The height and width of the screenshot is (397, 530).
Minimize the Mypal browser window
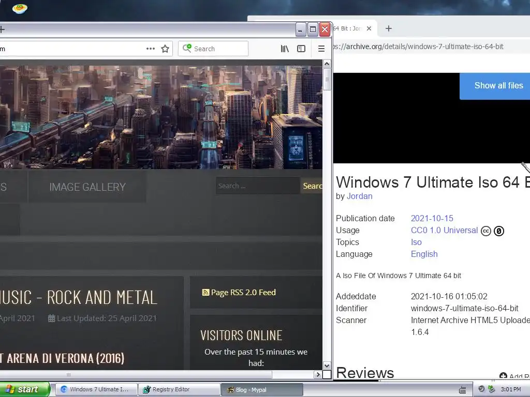(301, 29)
